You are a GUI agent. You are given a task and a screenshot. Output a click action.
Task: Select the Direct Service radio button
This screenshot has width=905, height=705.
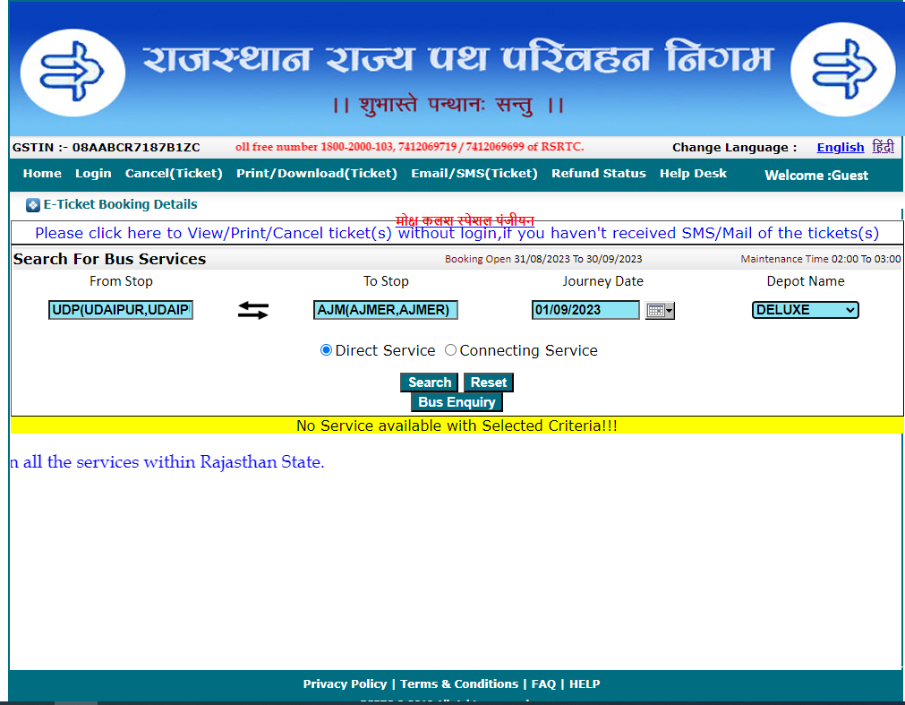(326, 350)
